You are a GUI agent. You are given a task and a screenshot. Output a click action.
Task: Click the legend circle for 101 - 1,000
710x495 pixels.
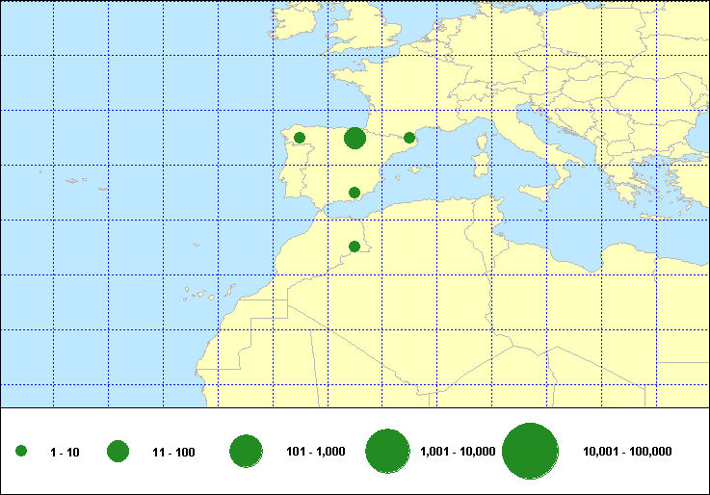click(247, 451)
